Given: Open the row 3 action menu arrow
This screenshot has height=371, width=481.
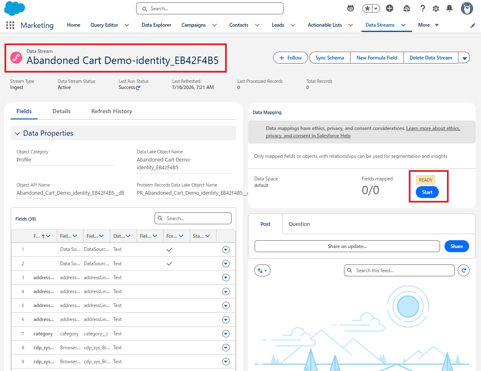Looking at the screenshot, I should 226,278.
